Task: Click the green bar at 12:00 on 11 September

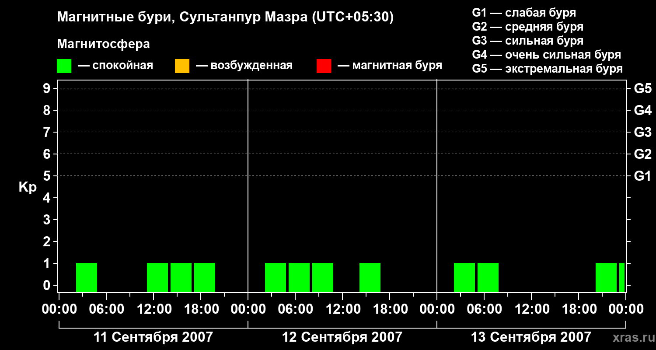Action: 157,277
